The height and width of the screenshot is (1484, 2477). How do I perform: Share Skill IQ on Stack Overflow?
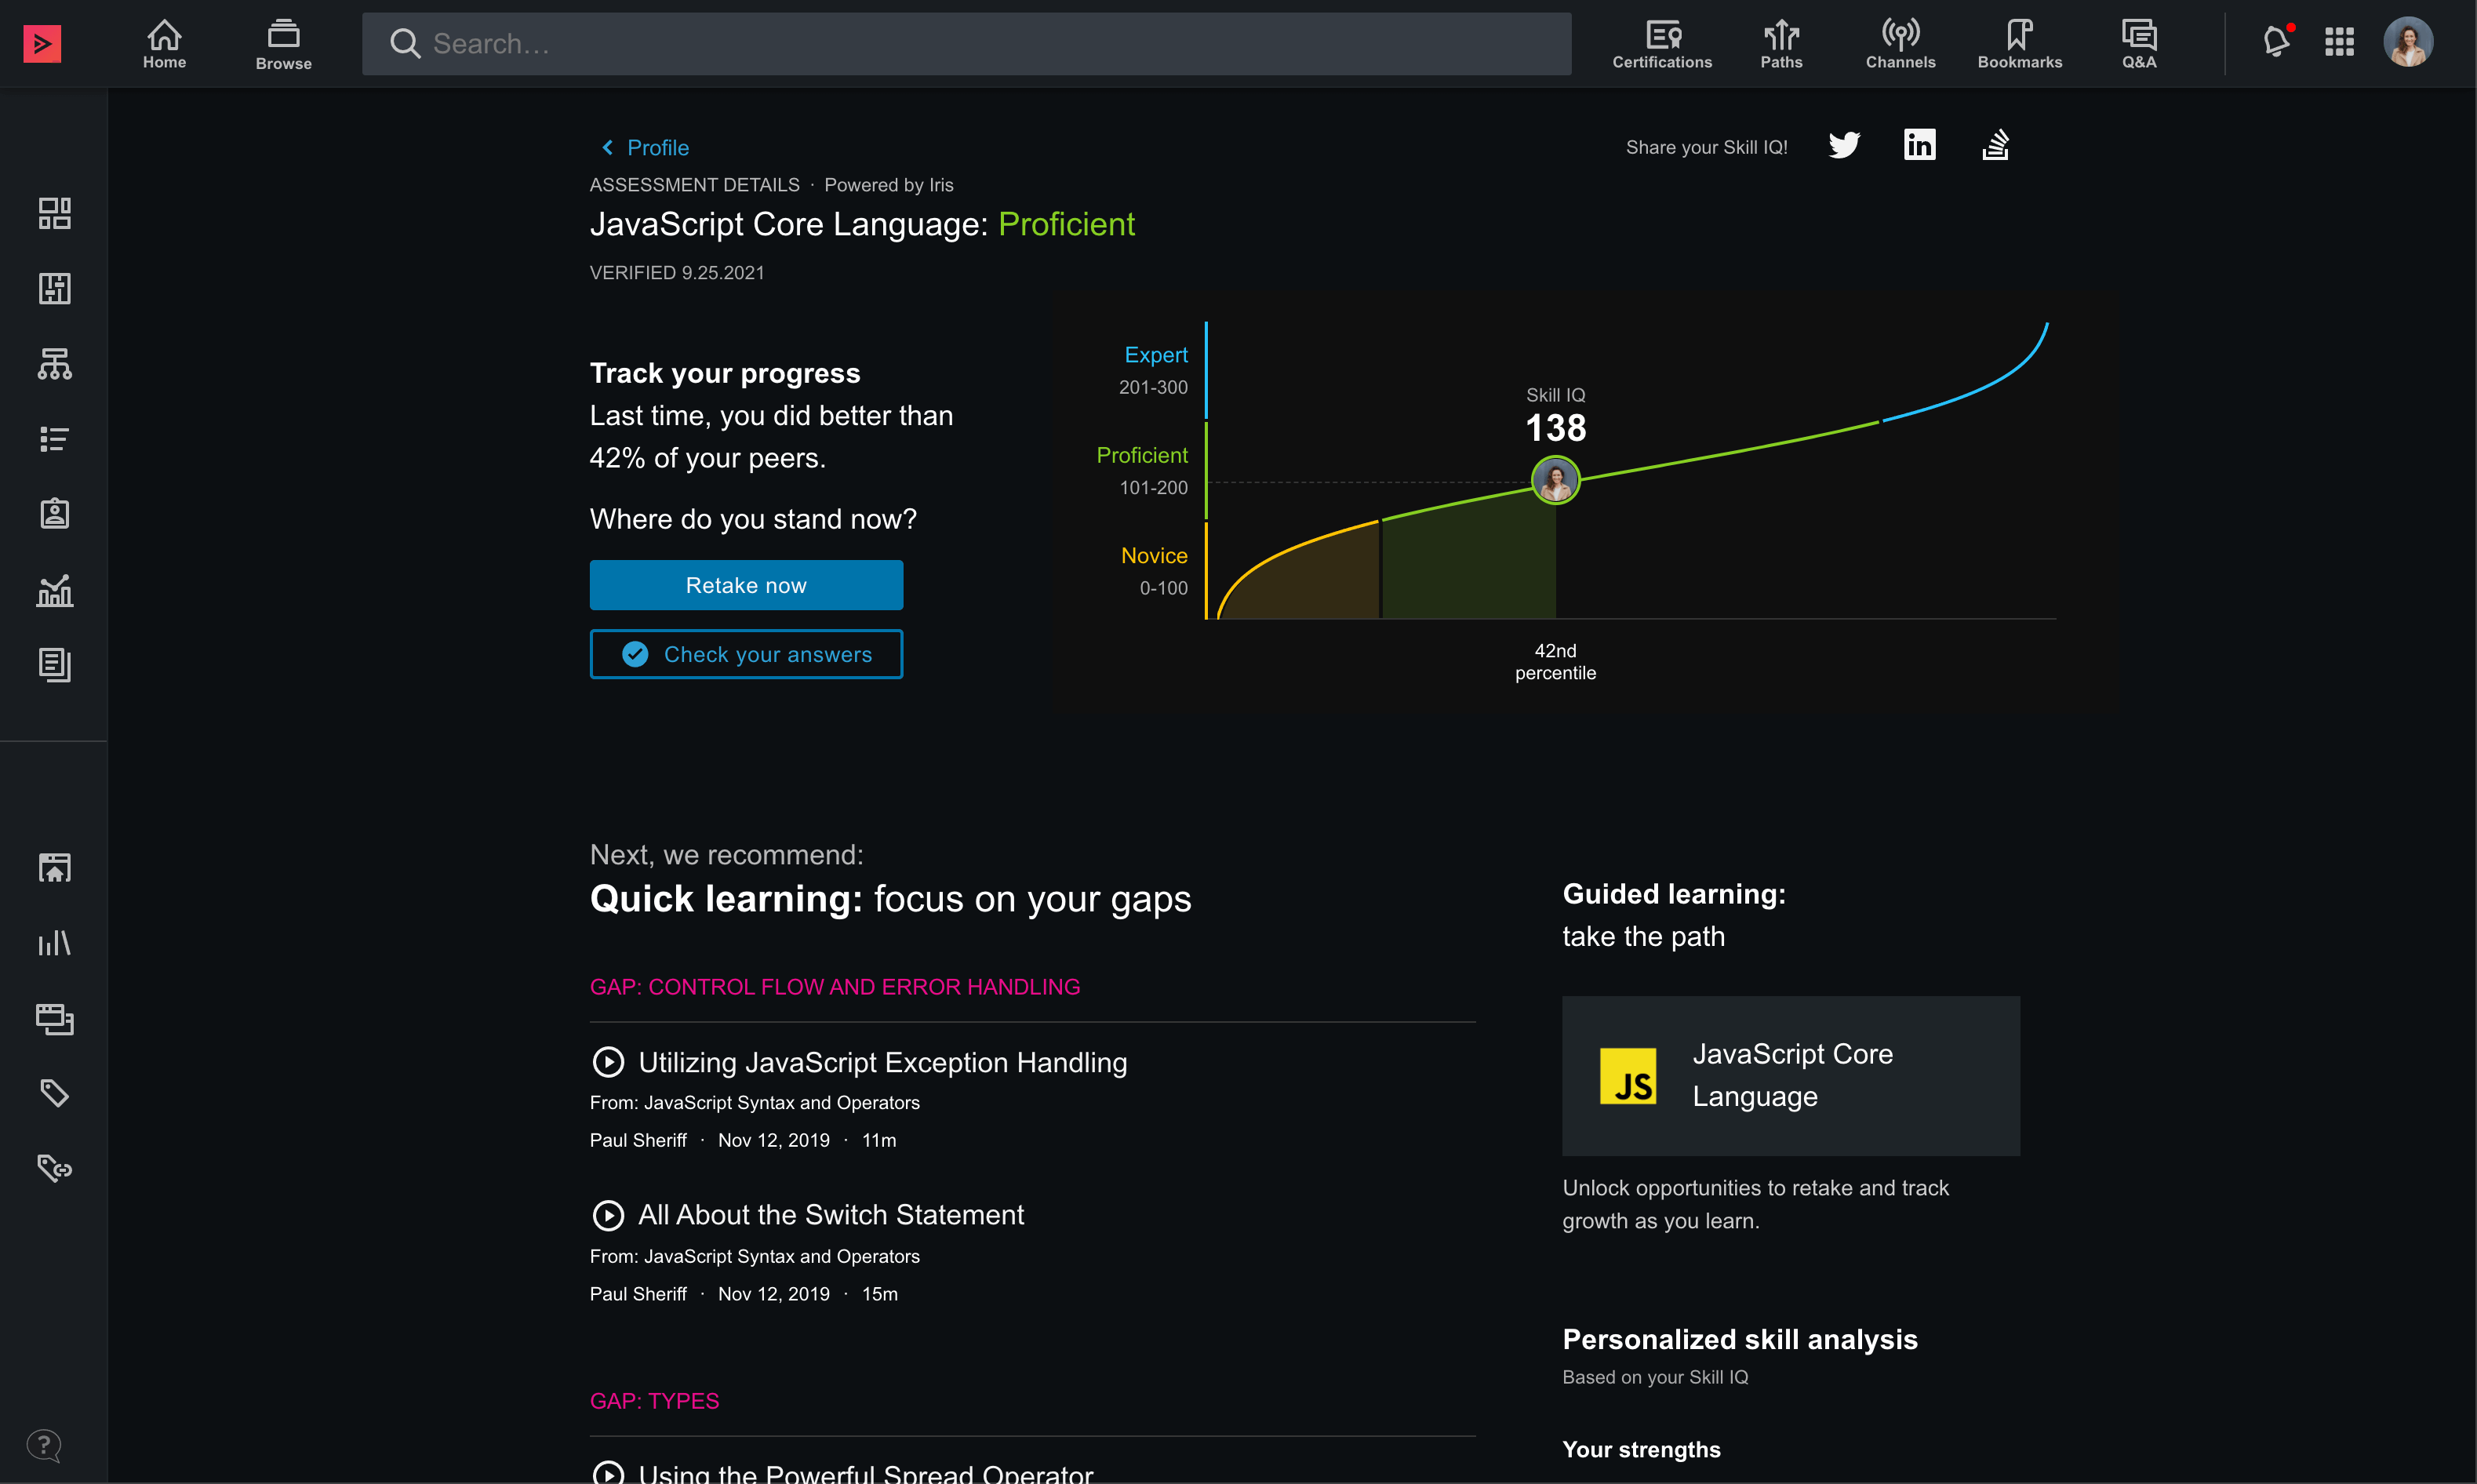click(x=1995, y=146)
